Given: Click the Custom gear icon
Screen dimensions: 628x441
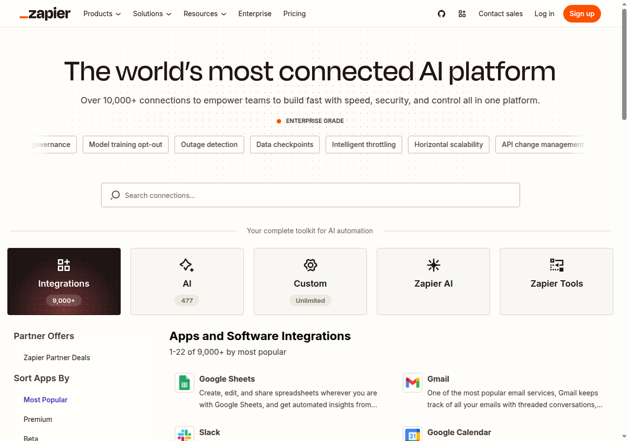Looking at the screenshot, I should point(310,265).
